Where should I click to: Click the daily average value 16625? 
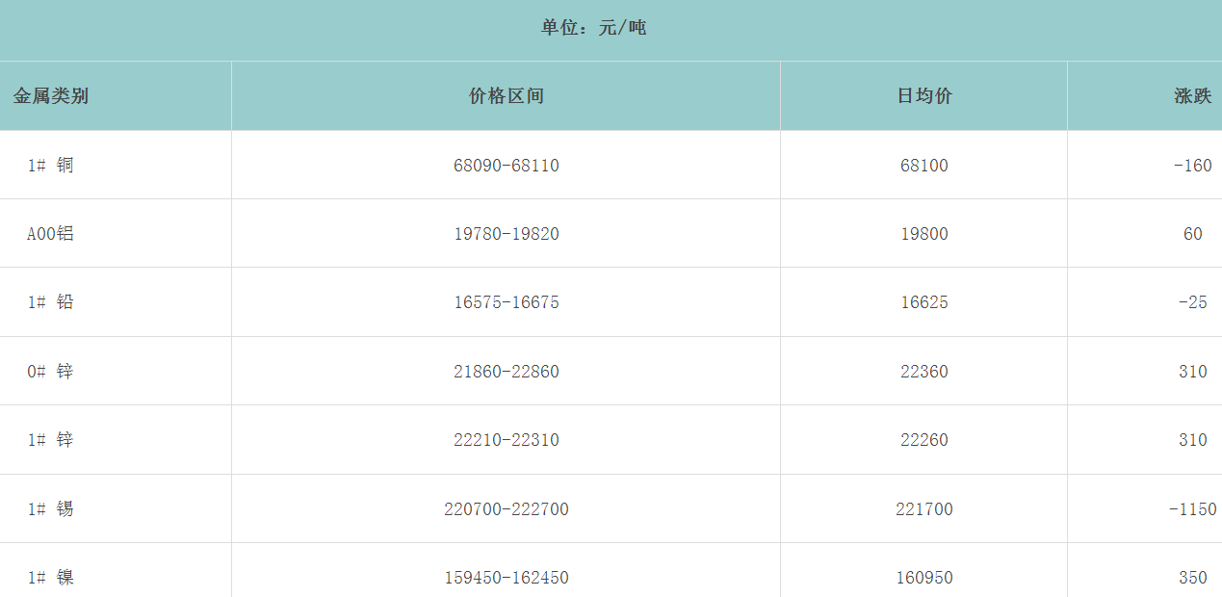point(924,302)
